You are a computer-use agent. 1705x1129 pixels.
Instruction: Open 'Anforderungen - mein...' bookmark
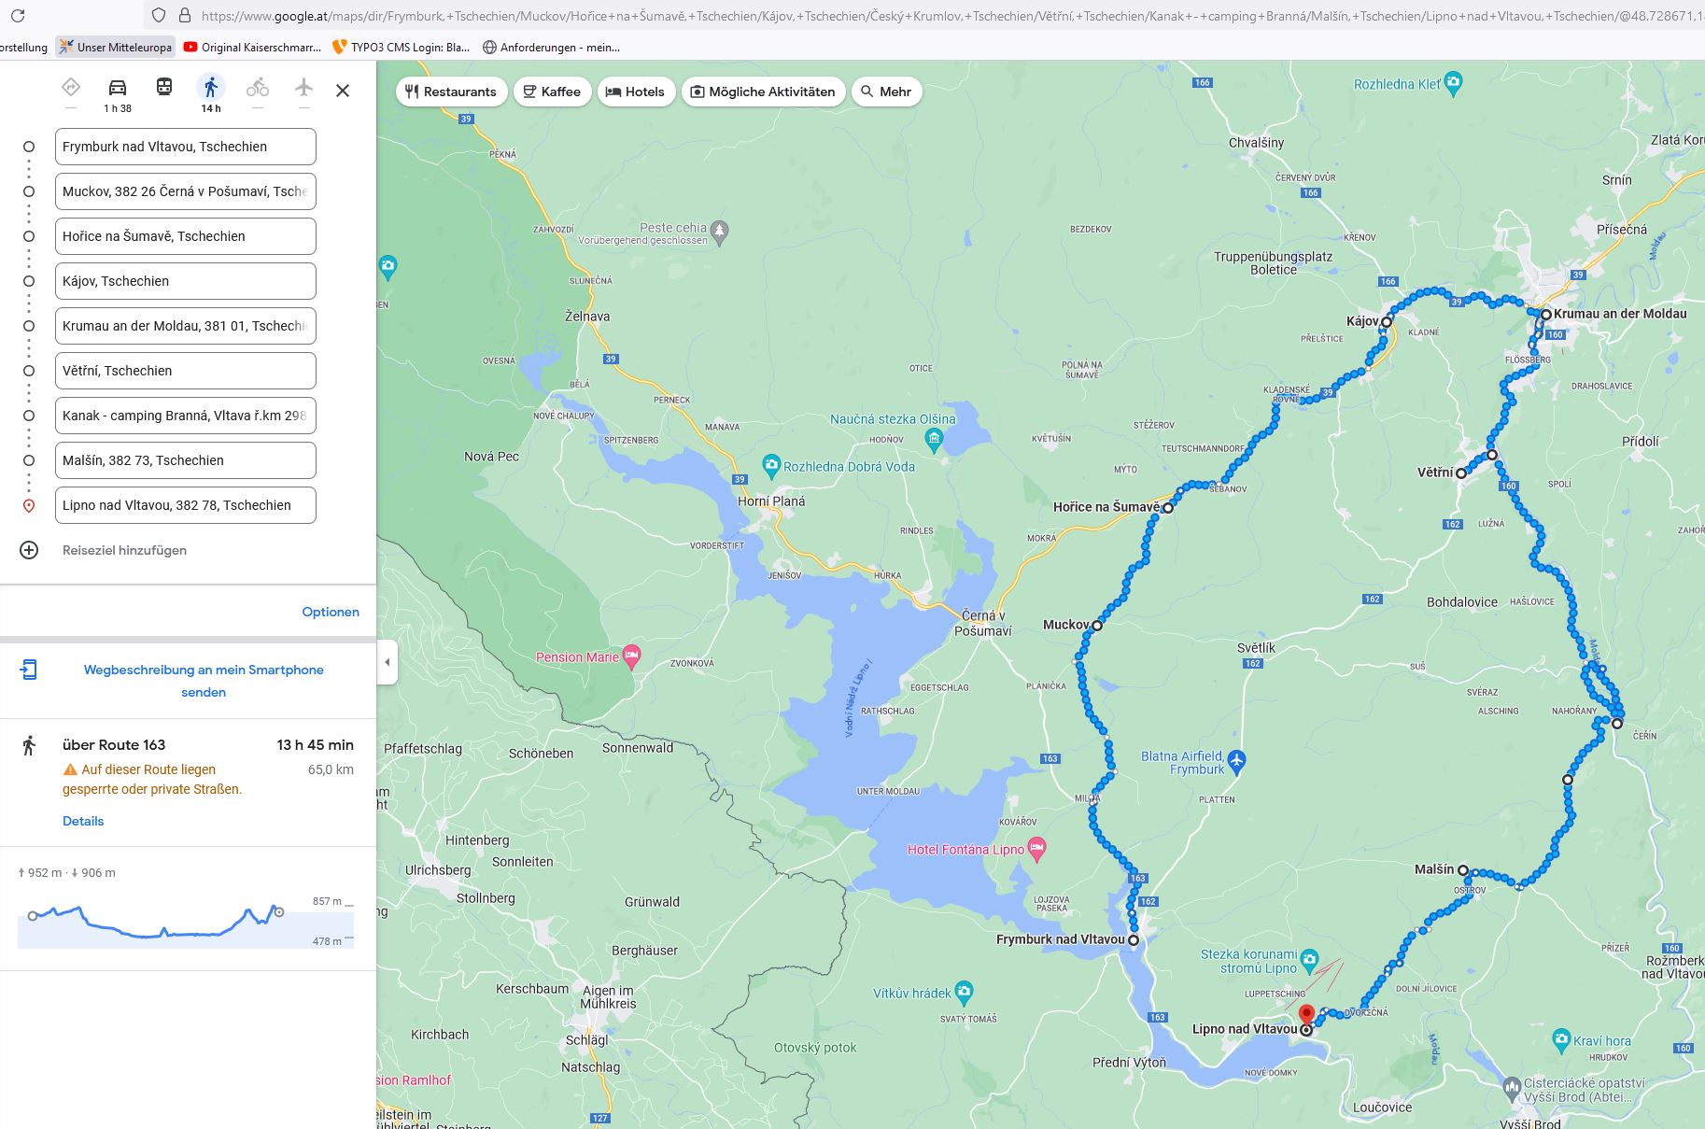(x=551, y=47)
